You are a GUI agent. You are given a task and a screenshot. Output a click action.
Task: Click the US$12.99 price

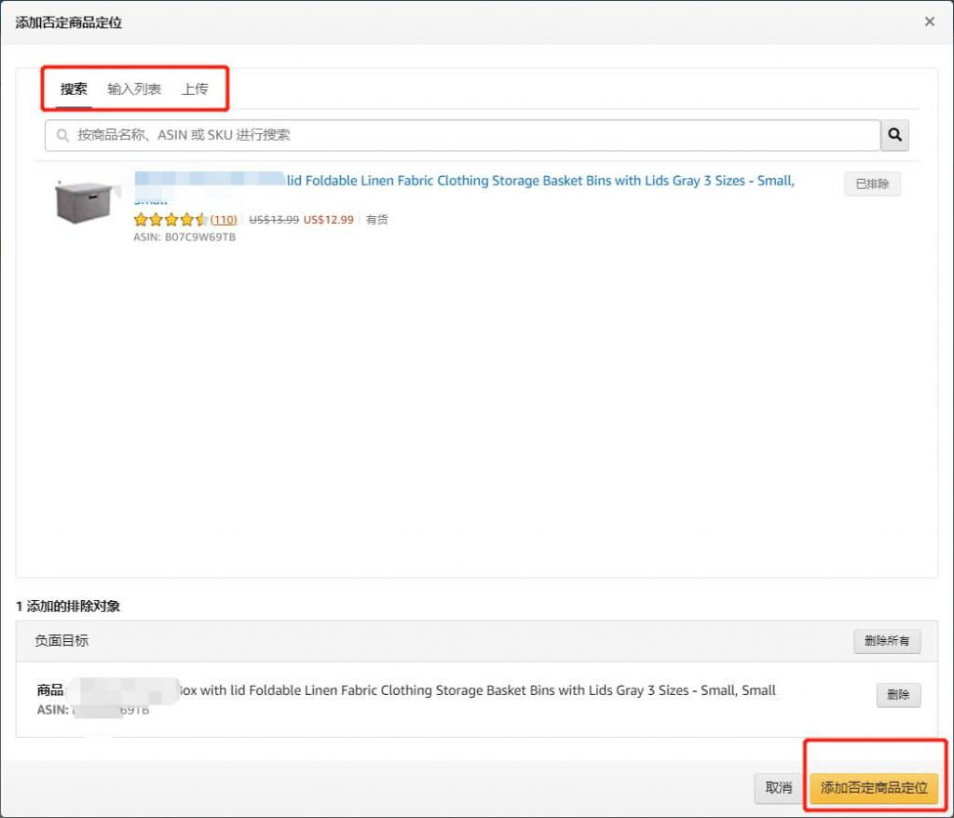(x=329, y=220)
